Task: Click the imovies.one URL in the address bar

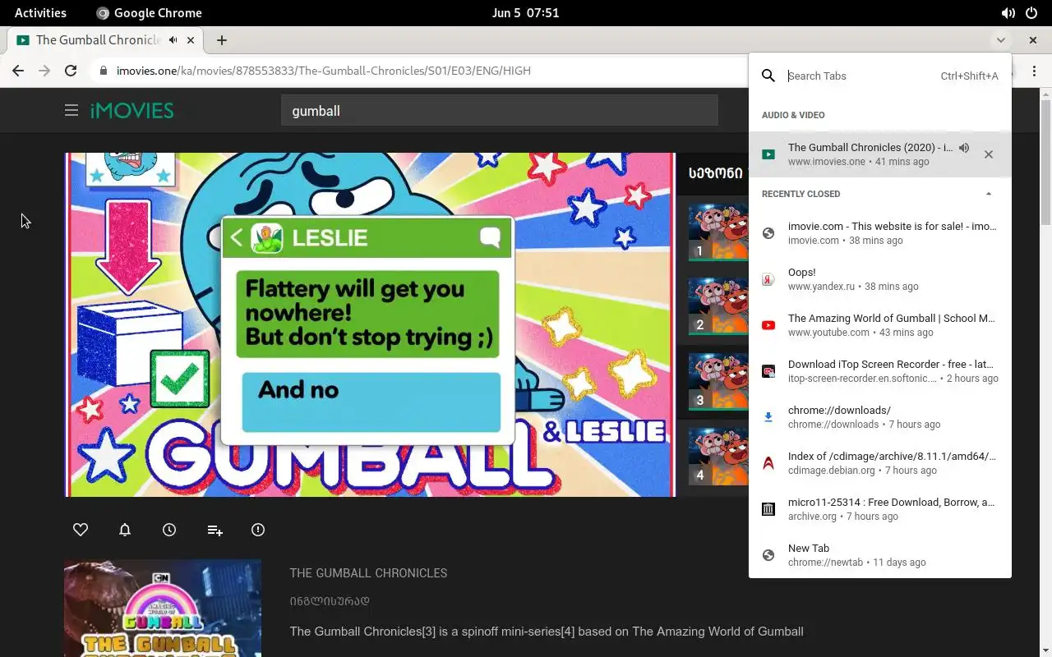Action: [x=323, y=71]
